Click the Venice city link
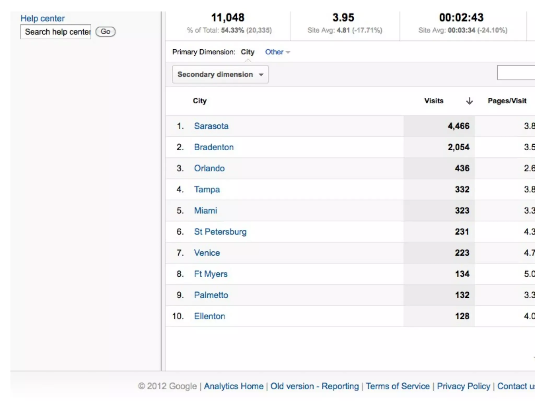Screen dimensions: 535x401 (x=207, y=253)
